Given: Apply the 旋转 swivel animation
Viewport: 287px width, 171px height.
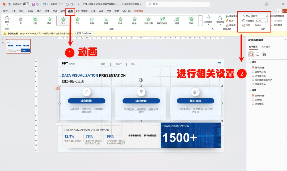Looking at the screenshot, I should tap(191, 20).
